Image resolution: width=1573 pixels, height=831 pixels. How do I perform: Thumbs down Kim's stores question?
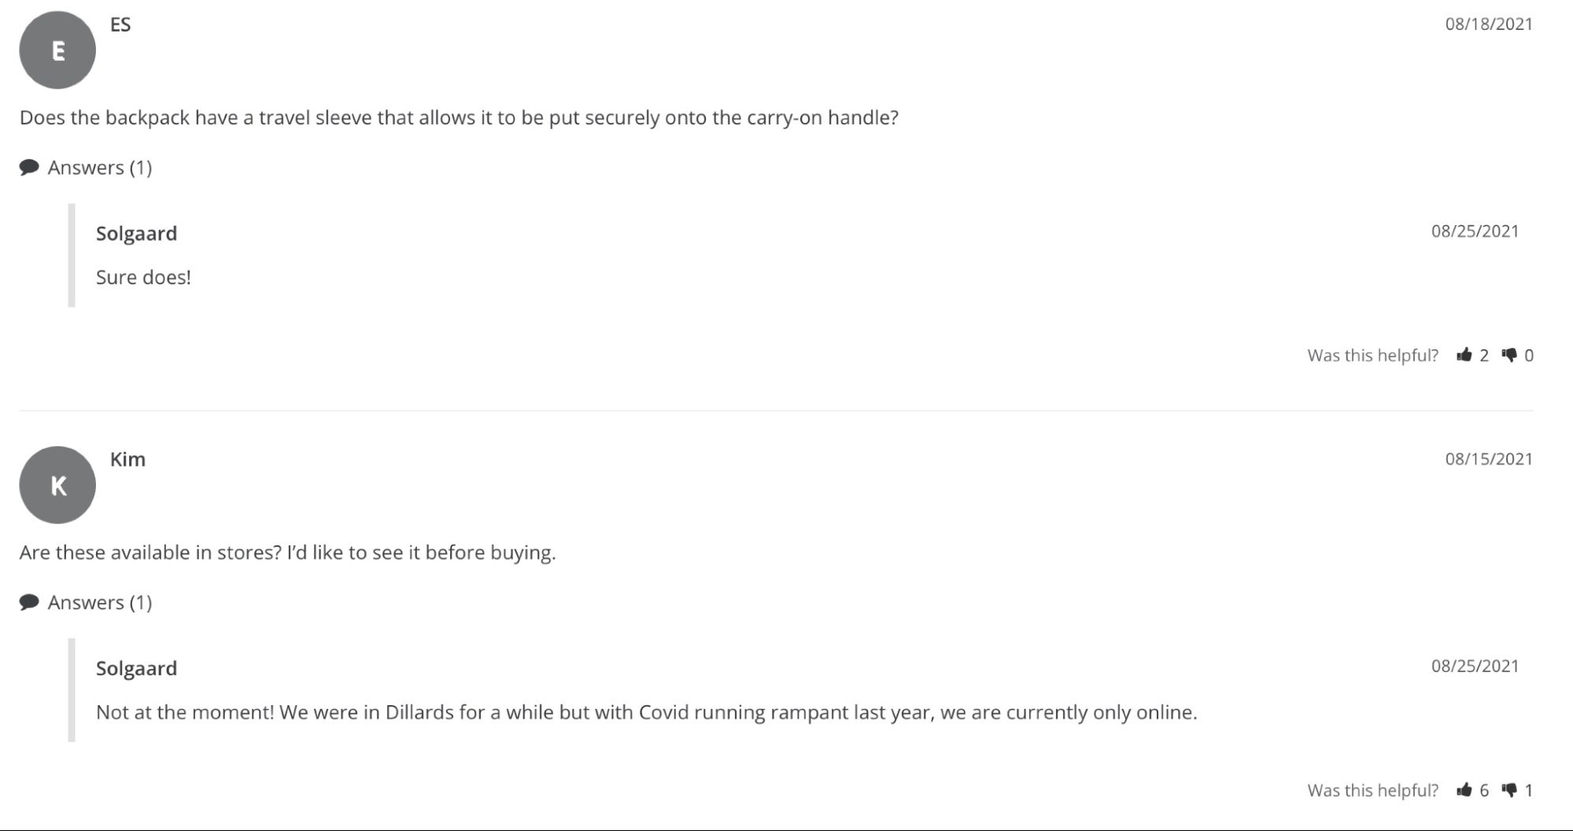tap(1509, 790)
